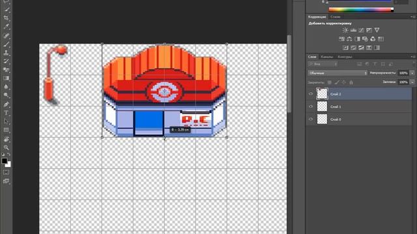Image resolution: width=417 pixels, height=234 pixels.
Task: Select the Horizontal Type tool
Action: 7,112
